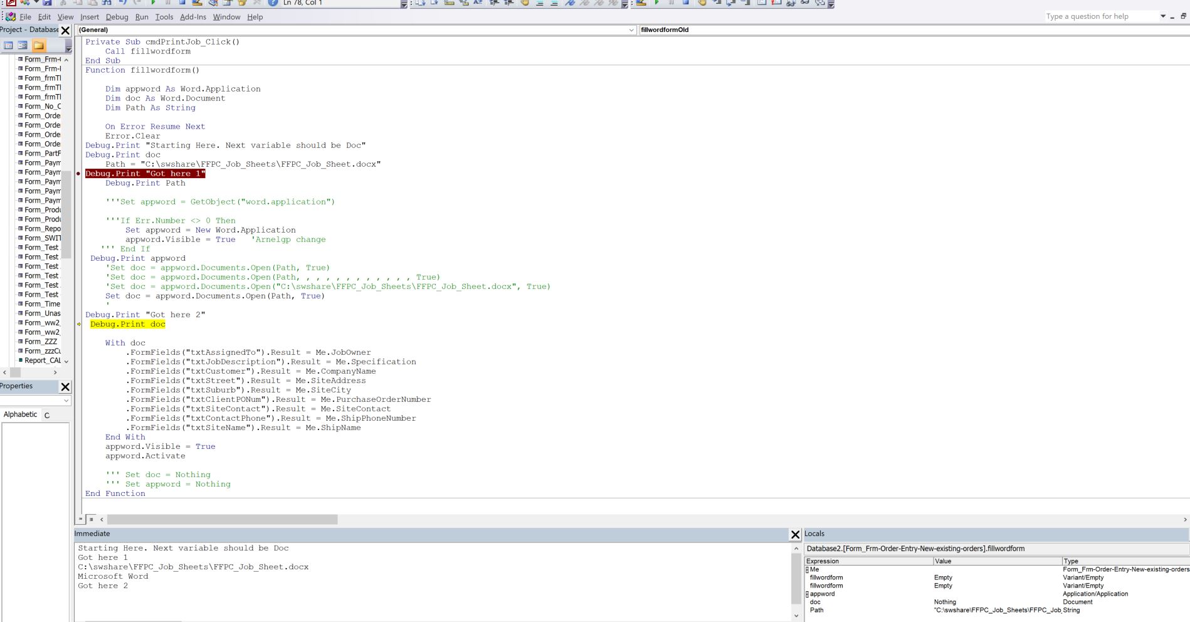This screenshot has width=1190, height=622.
Task: Click the View Object icon in Project pane
Action: 23,45
